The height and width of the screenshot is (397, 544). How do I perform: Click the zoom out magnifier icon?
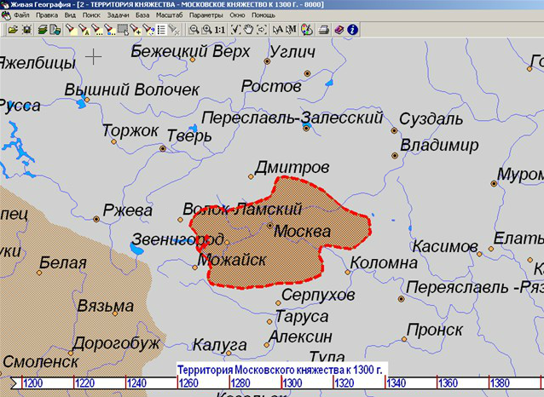194,30
